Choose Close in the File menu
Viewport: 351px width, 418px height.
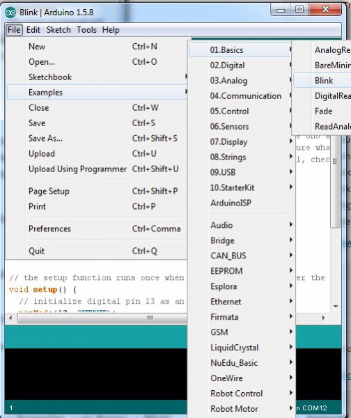tap(97, 108)
